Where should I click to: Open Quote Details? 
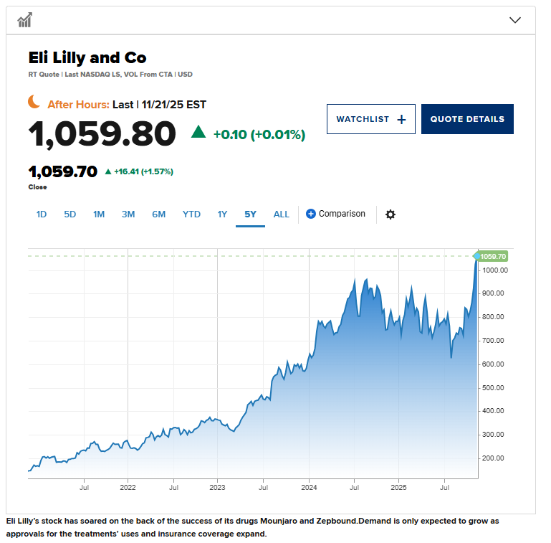coord(467,119)
